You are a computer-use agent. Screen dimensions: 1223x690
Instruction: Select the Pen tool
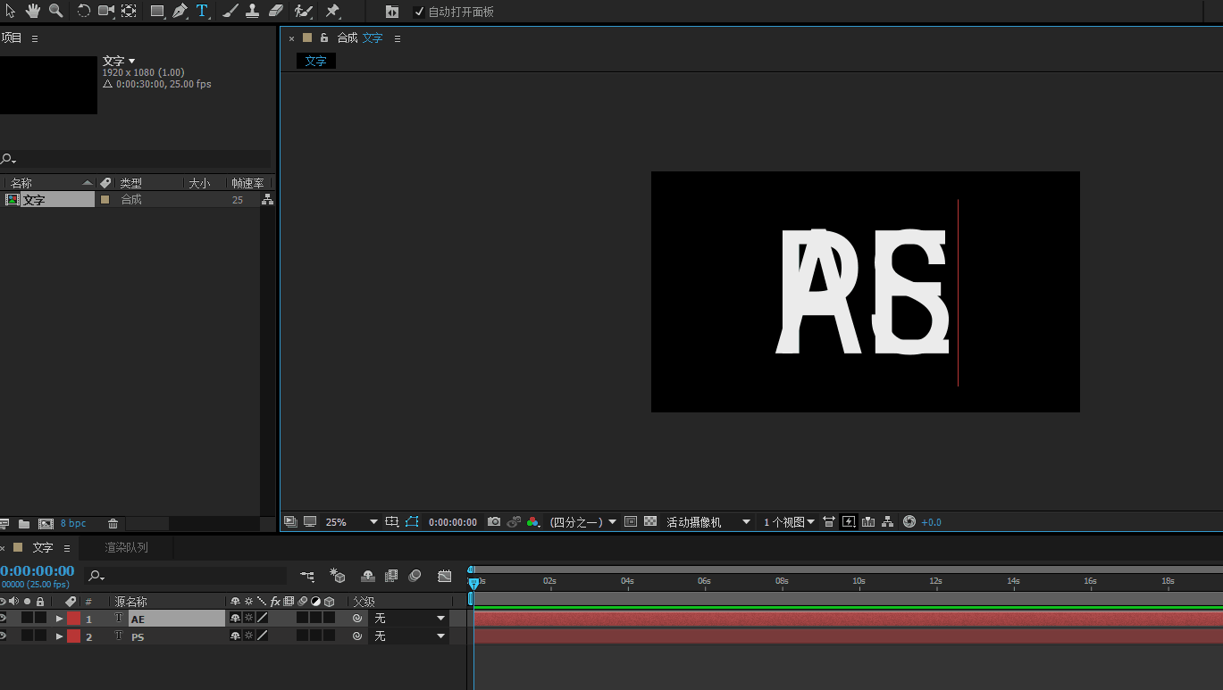[180, 11]
